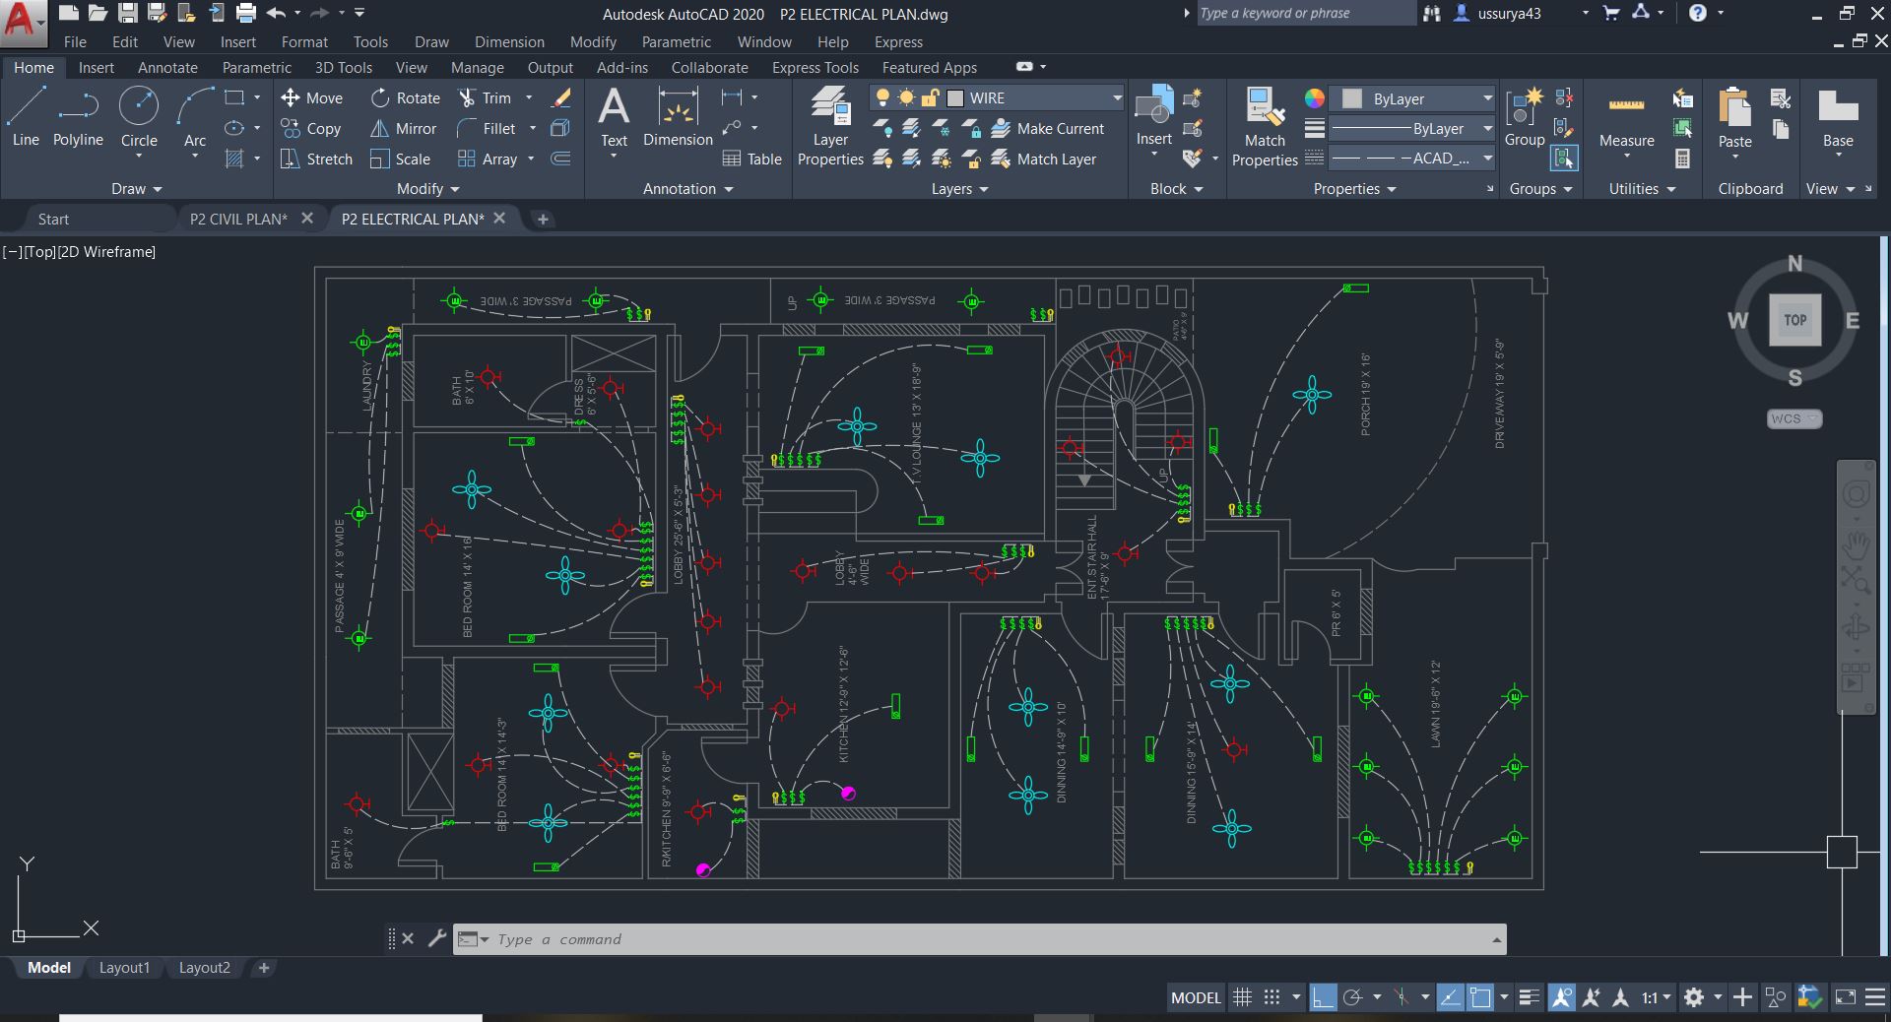The width and height of the screenshot is (1891, 1022).
Task: Add a new drawing tab
Action: pos(543,219)
